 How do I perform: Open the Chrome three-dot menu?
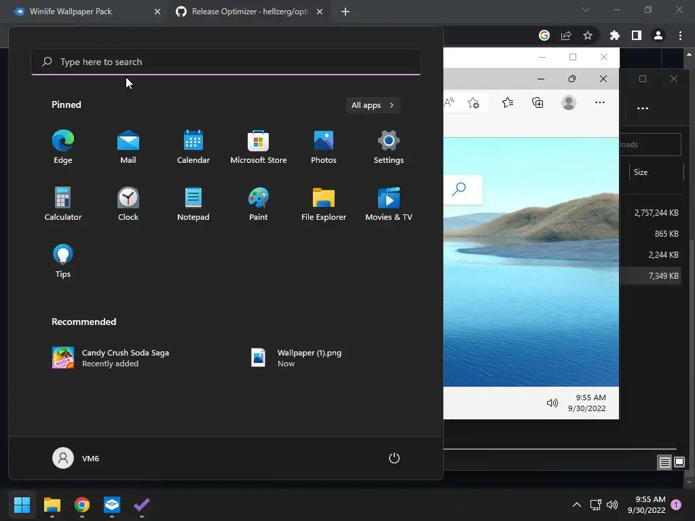(x=680, y=35)
